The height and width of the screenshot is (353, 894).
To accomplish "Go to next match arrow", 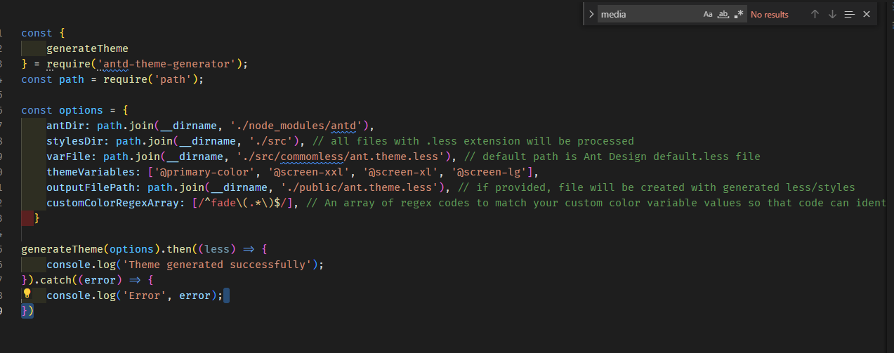I will 832,14.
